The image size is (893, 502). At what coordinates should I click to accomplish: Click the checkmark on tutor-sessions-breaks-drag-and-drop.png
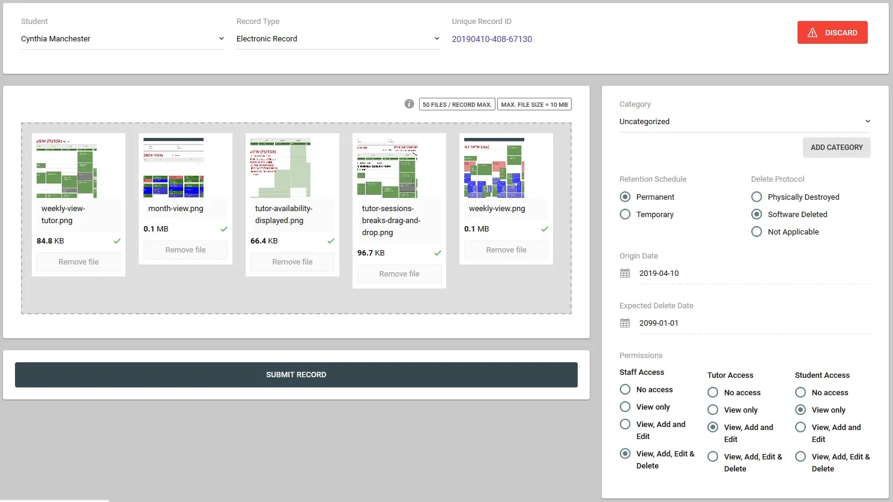pyautogui.click(x=438, y=253)
